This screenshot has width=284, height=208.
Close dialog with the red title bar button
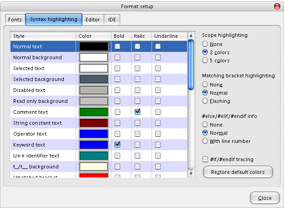point(277,6)
